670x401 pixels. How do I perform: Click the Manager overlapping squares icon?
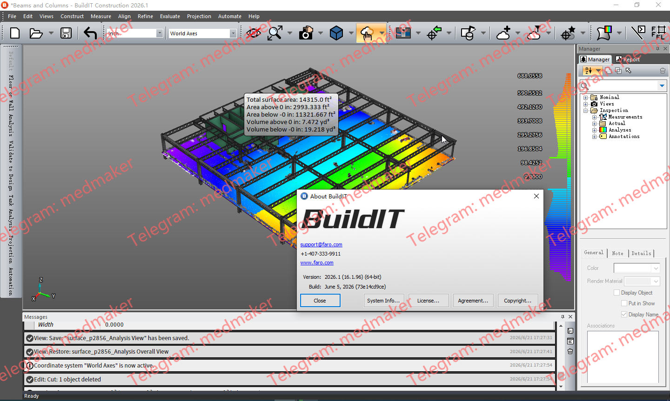[x=618, y=71]
